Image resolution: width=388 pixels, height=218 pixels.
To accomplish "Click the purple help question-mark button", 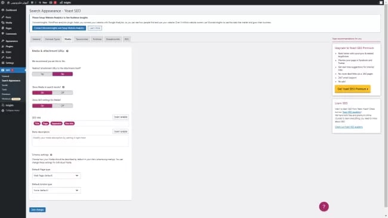I will click(x=324, y=207).
